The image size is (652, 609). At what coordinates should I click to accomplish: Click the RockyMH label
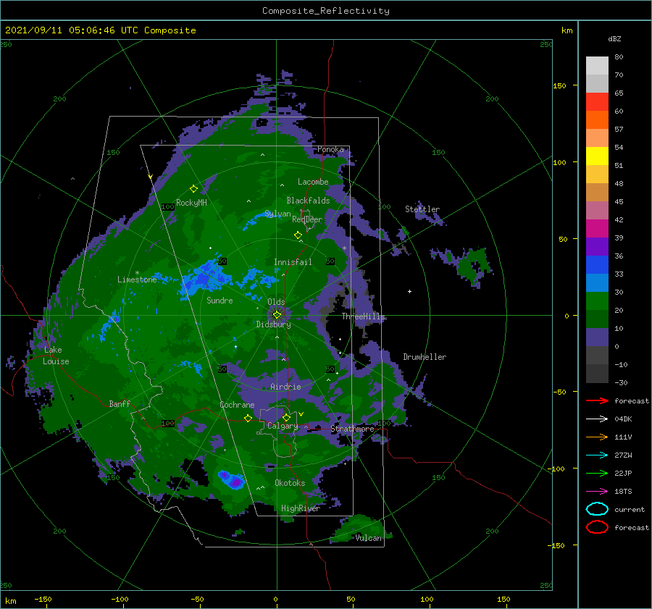click(x=191, y=203)
